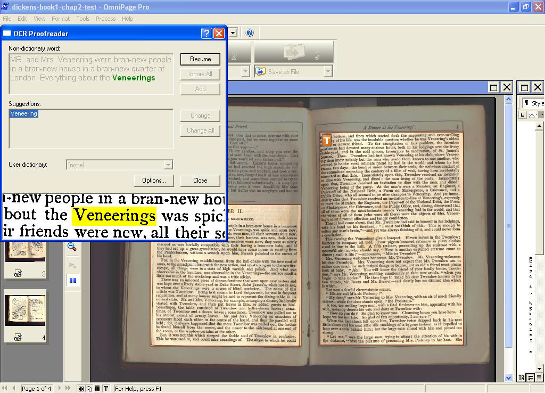Image resolution: width=545 pixels, height=393 pixels.
Task: Click the tab stop L icon in text editor
Action: tap(523, 115)
